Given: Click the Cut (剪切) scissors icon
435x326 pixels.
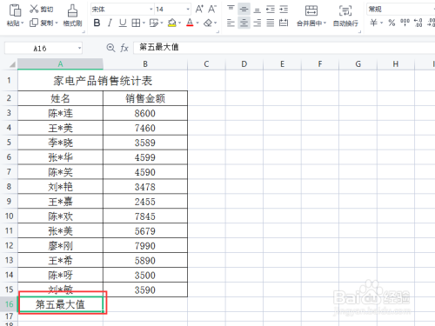Looking at the screenshot, I should [x=34, y=9].
